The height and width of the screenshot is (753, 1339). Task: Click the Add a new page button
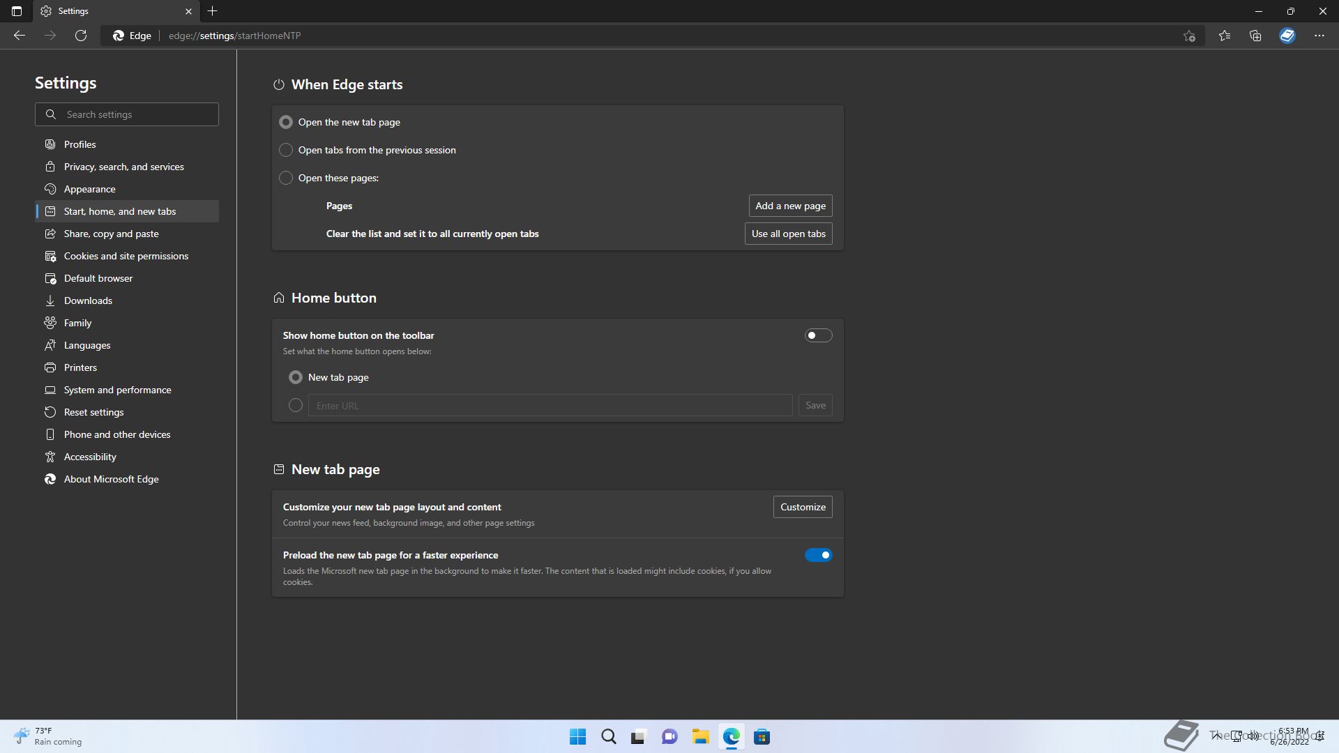click(x=790, y=206)
